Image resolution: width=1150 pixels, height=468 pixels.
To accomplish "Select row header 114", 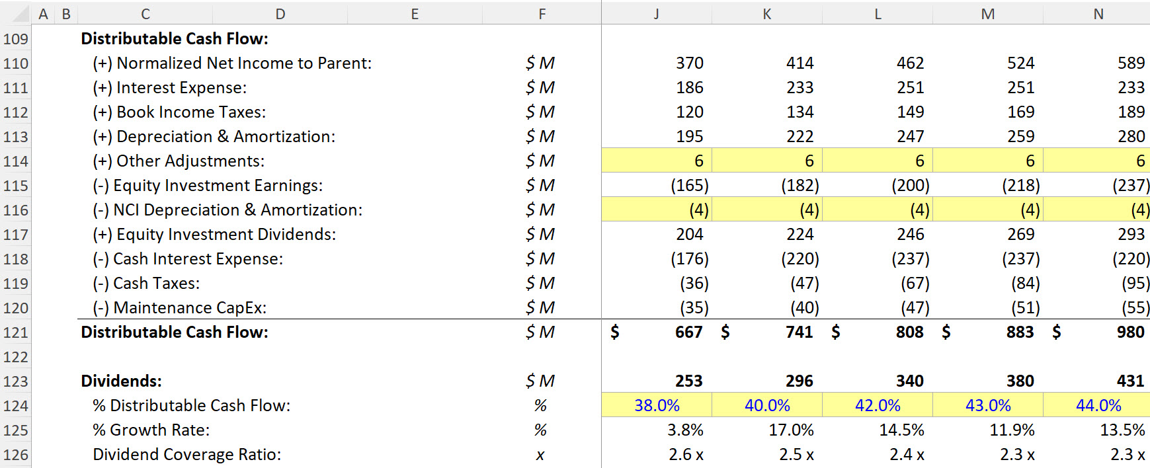I will pos(16,161).
